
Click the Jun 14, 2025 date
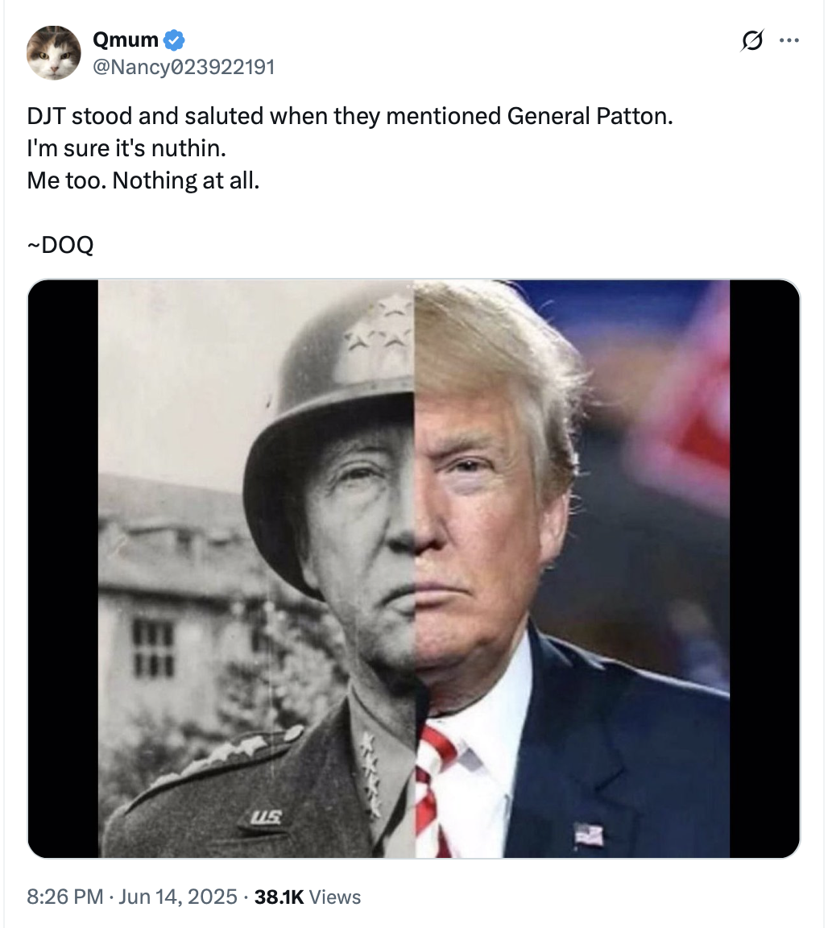coord(177,897)
